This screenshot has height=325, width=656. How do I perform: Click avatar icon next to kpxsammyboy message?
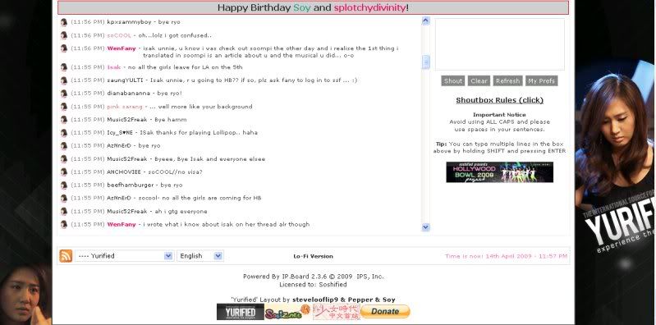click(x=63, y=22)
